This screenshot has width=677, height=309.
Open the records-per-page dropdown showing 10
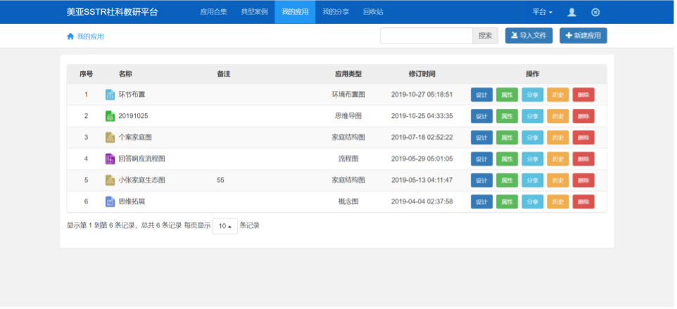coord(225,226)
